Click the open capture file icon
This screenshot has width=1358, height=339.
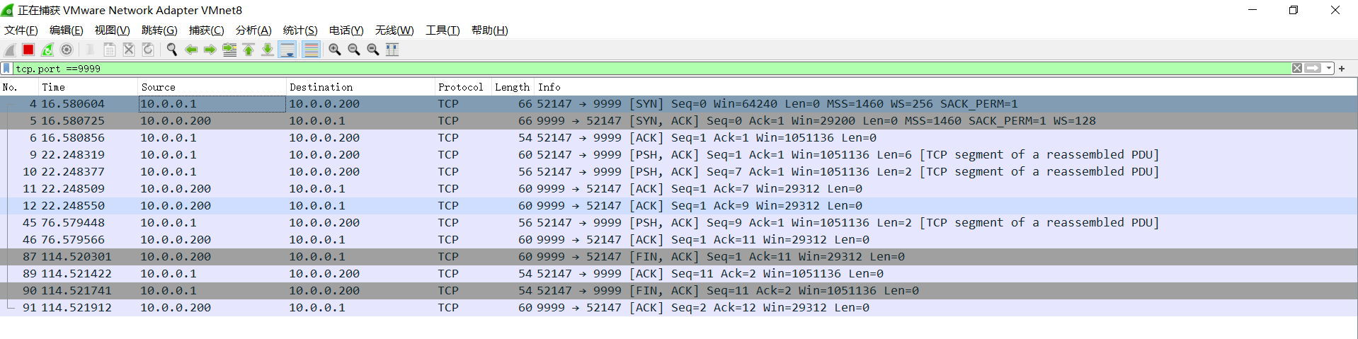(90, 50)
